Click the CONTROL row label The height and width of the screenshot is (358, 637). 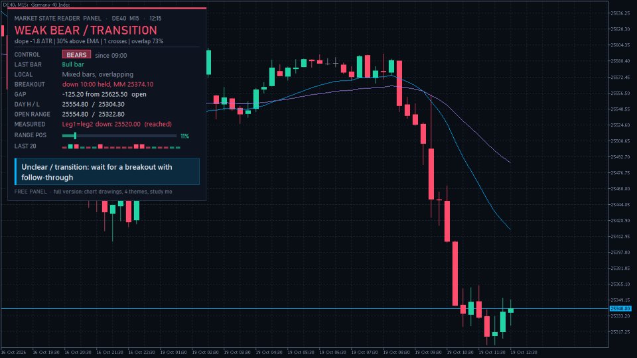point(27,55)
